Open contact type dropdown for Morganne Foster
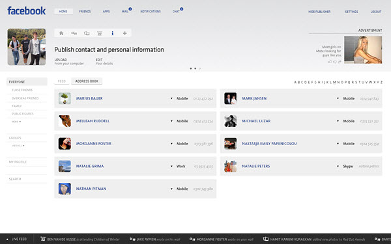 pyautogui.click(x=171, y=144)
